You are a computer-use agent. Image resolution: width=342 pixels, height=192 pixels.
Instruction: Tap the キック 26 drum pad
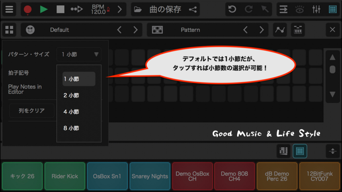22,176
